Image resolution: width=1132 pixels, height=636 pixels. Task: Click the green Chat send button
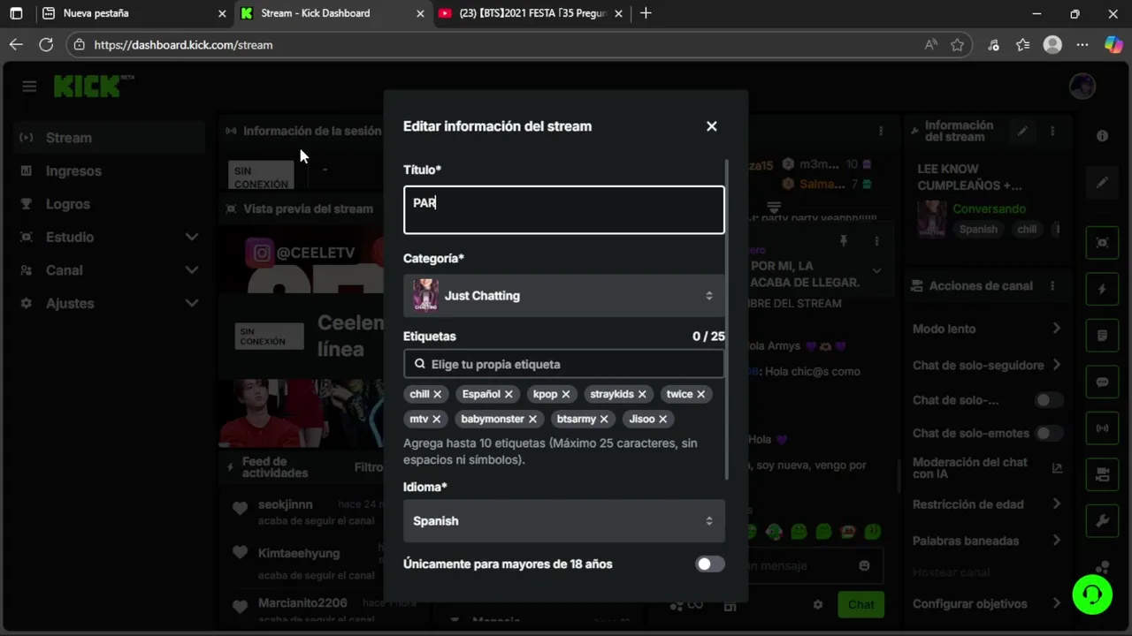pos(860,605)
